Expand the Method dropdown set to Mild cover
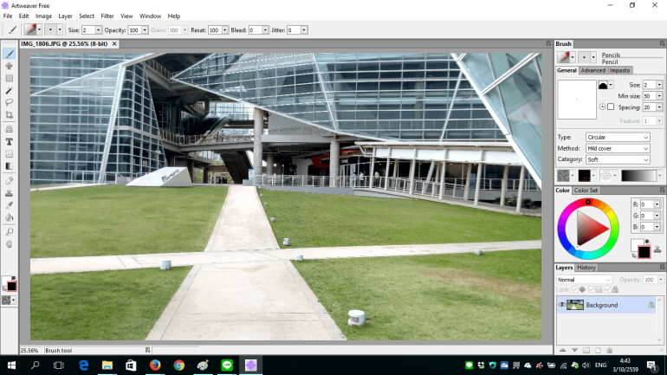 (x=618, y=148)
